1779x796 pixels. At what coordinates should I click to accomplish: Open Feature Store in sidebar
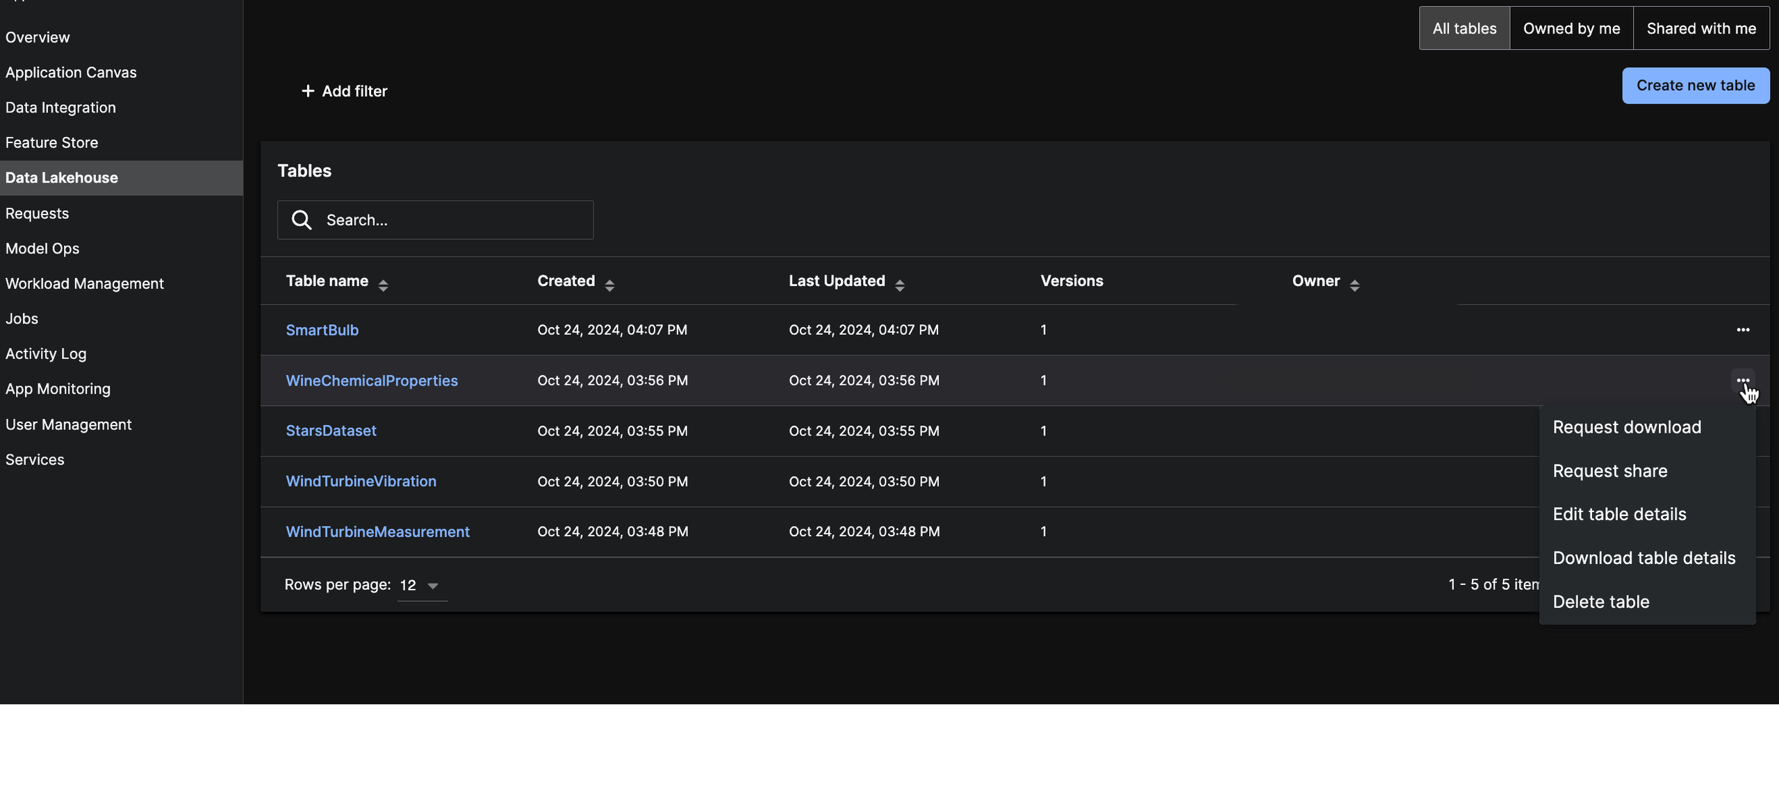[x=51, y=142]
